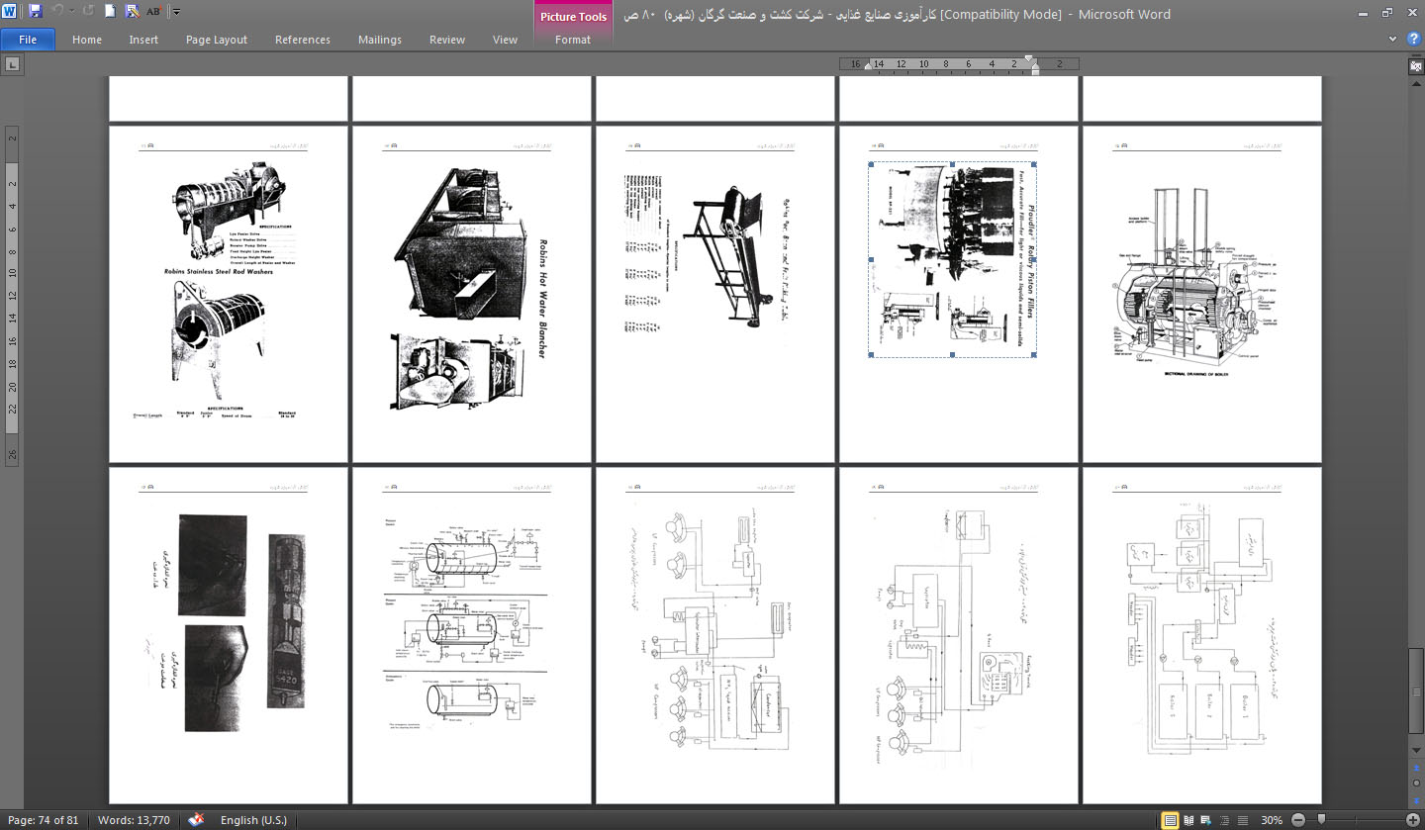Click the proofing errors status bar icon
Image resolution: width=1425 pixels, height=830 pixels.
coord(196,820)
